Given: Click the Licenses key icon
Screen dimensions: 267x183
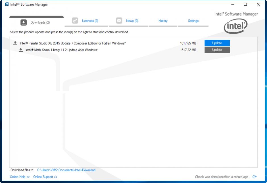Looking at the screenshot, I should pos(75,21).
